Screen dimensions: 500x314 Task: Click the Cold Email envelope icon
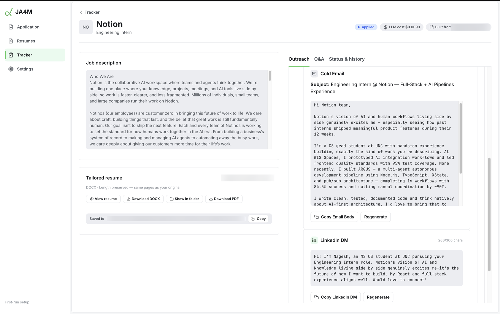point(314,74)
